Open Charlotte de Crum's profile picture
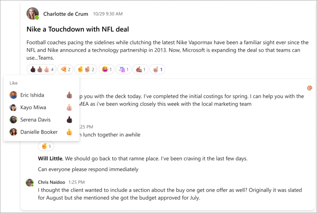Image resolution: width=317 pixels, height=213 pixels. (x=33, y=14)
